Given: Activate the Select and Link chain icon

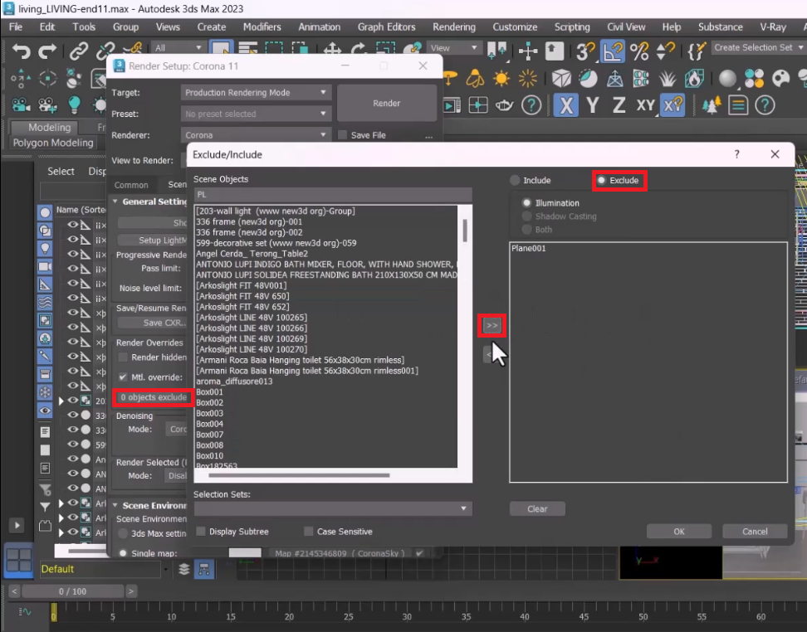Looking at the screenshot, I should coord(79,51).
